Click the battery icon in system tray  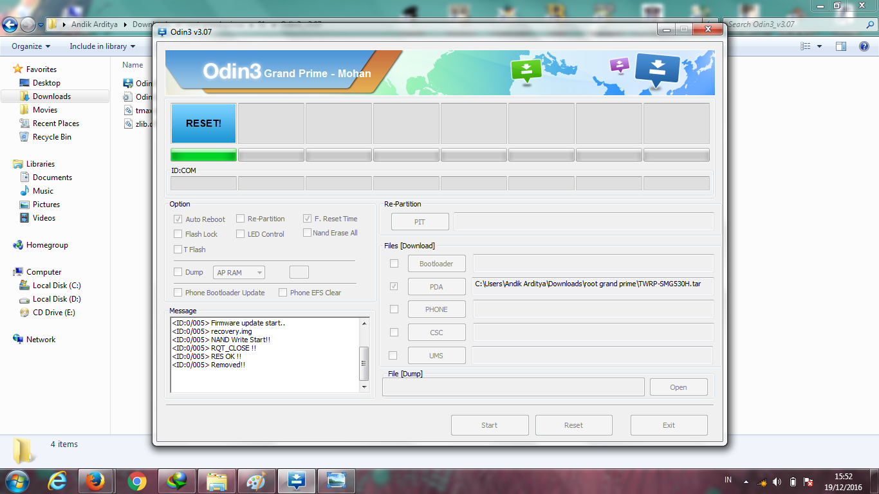click(793, 482)
